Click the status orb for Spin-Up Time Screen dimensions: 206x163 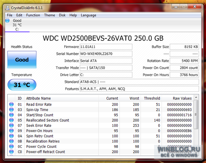[x=11, y=110]
